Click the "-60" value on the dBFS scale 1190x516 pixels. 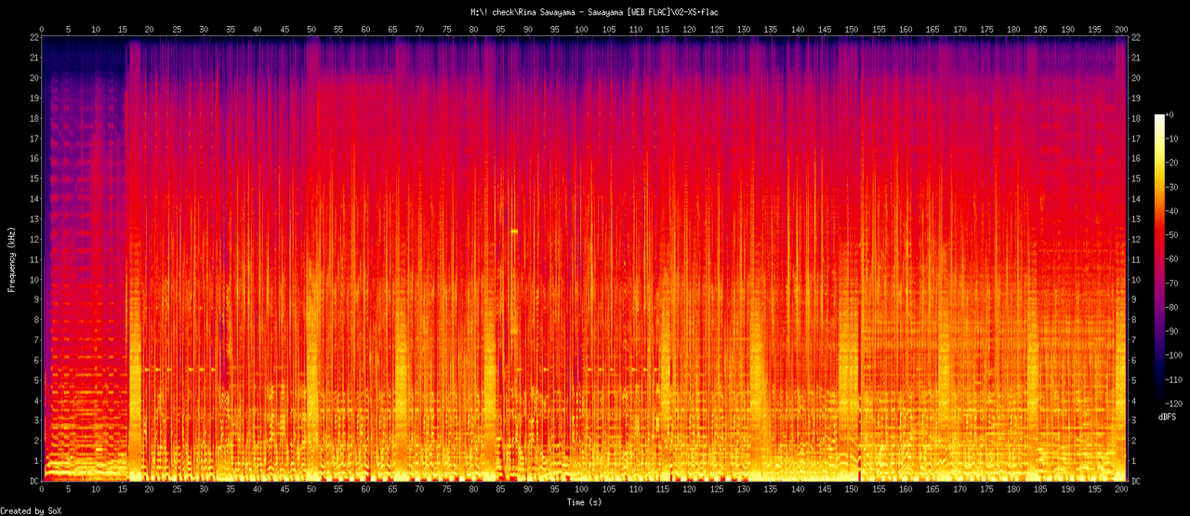(x=1173, y=259)
